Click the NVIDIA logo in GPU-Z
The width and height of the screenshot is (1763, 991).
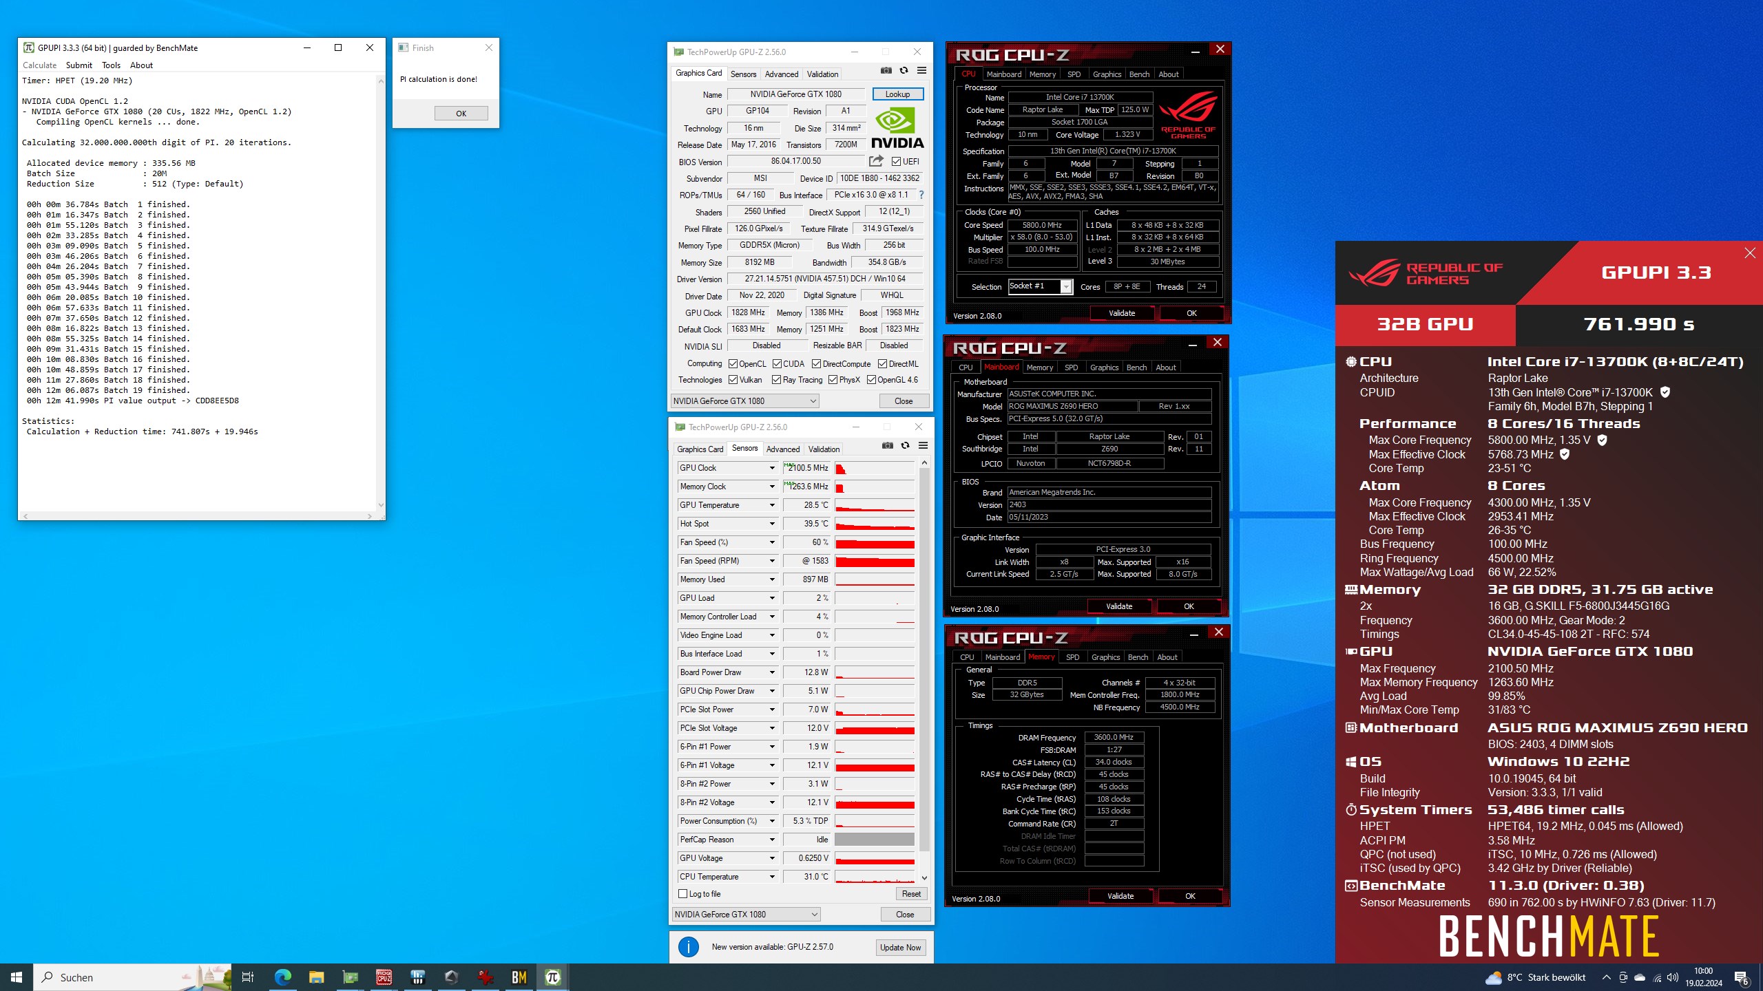tap(897, 127)
